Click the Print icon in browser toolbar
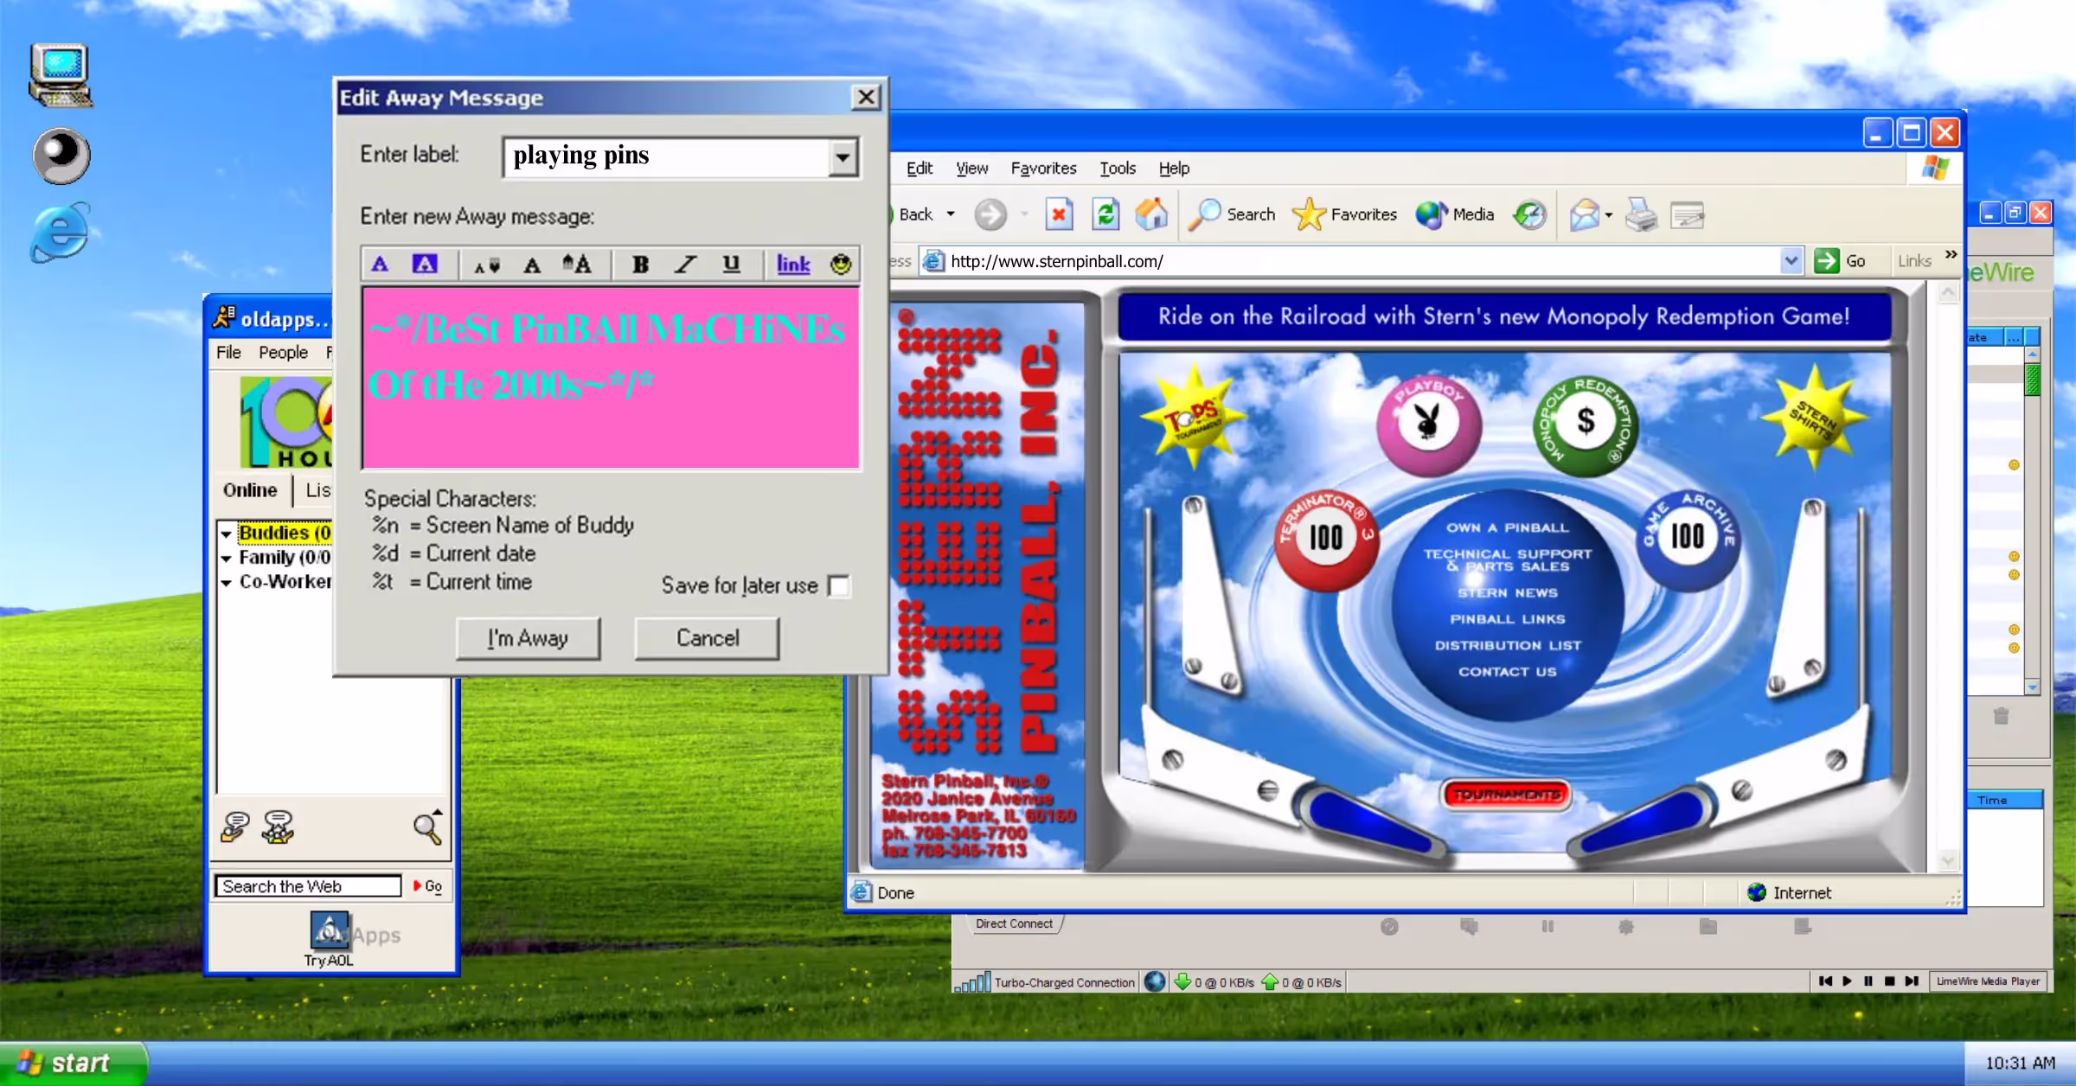 [x=1640, y=214]
